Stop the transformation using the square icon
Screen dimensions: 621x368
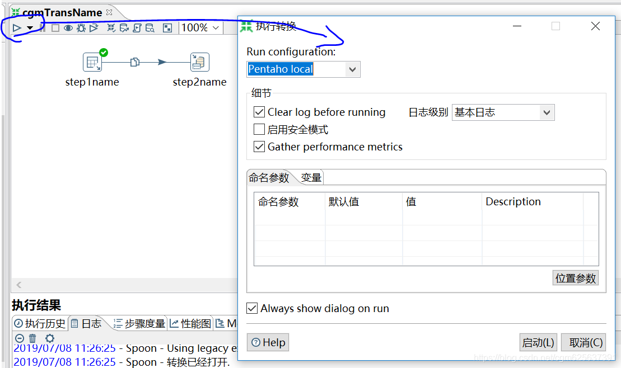[55, 27]
